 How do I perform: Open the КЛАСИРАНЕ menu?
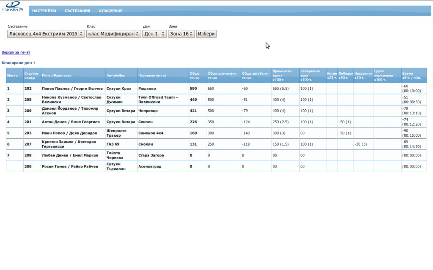111,11
